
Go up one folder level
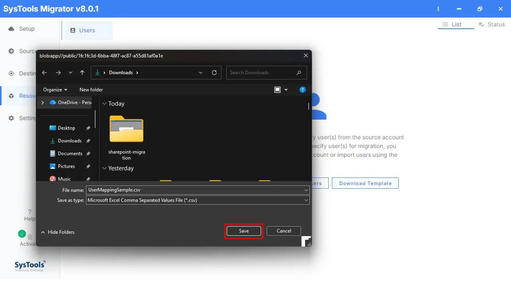tap(82, 73)
